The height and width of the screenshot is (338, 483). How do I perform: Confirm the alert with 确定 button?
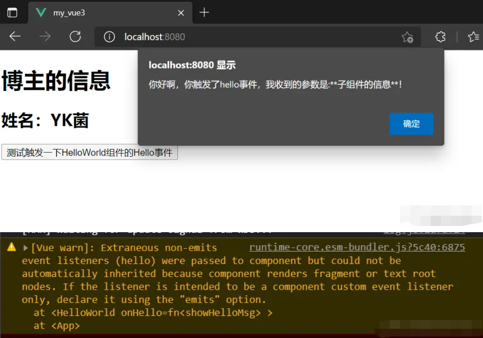pyautogui.click(x=411, y=124)
